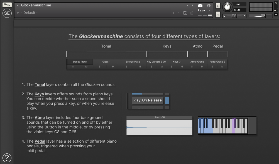
Task: Select the Glass 1 layer tab
Action: tap(106, 62)
